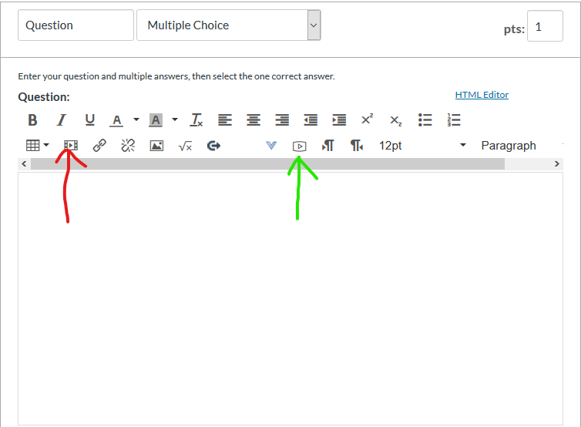The image size is (581, 427).
Task: Open the table insert menu
Action: [37, 145]
